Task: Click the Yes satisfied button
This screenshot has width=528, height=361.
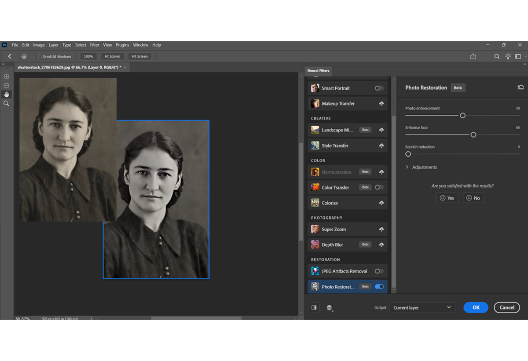Action: point(447,198)
